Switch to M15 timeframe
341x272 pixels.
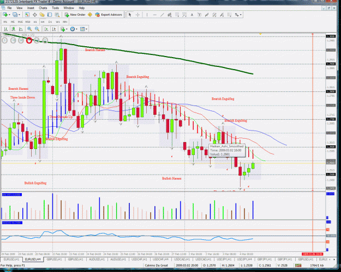pyautogui.click(x=20, y=22)
